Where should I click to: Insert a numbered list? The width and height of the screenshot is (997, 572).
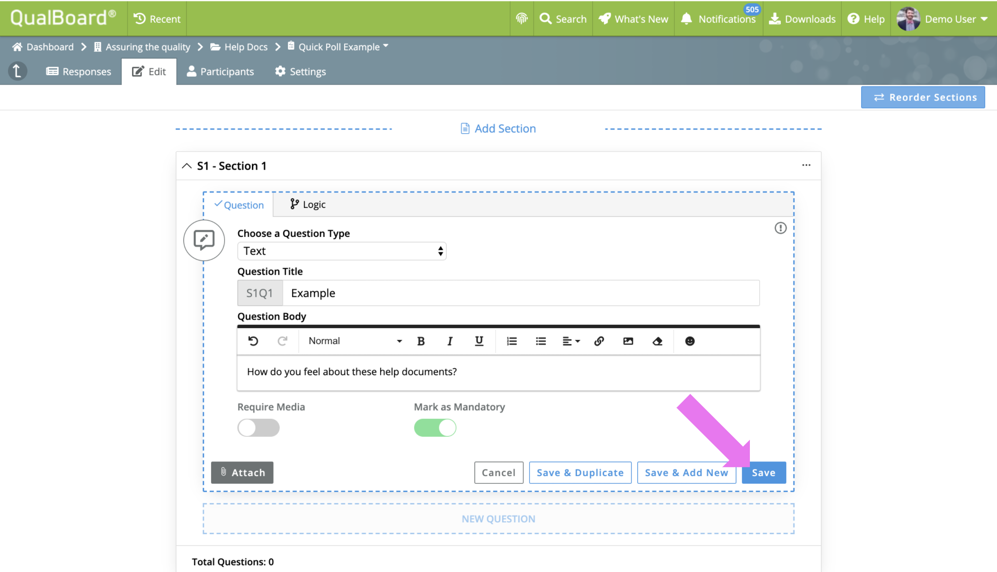pyautogui.click(x=511, y=341)
